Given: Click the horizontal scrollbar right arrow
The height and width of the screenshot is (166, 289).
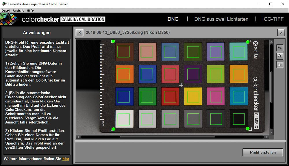Looking at the screenshot, I should (x=267, y=137).
